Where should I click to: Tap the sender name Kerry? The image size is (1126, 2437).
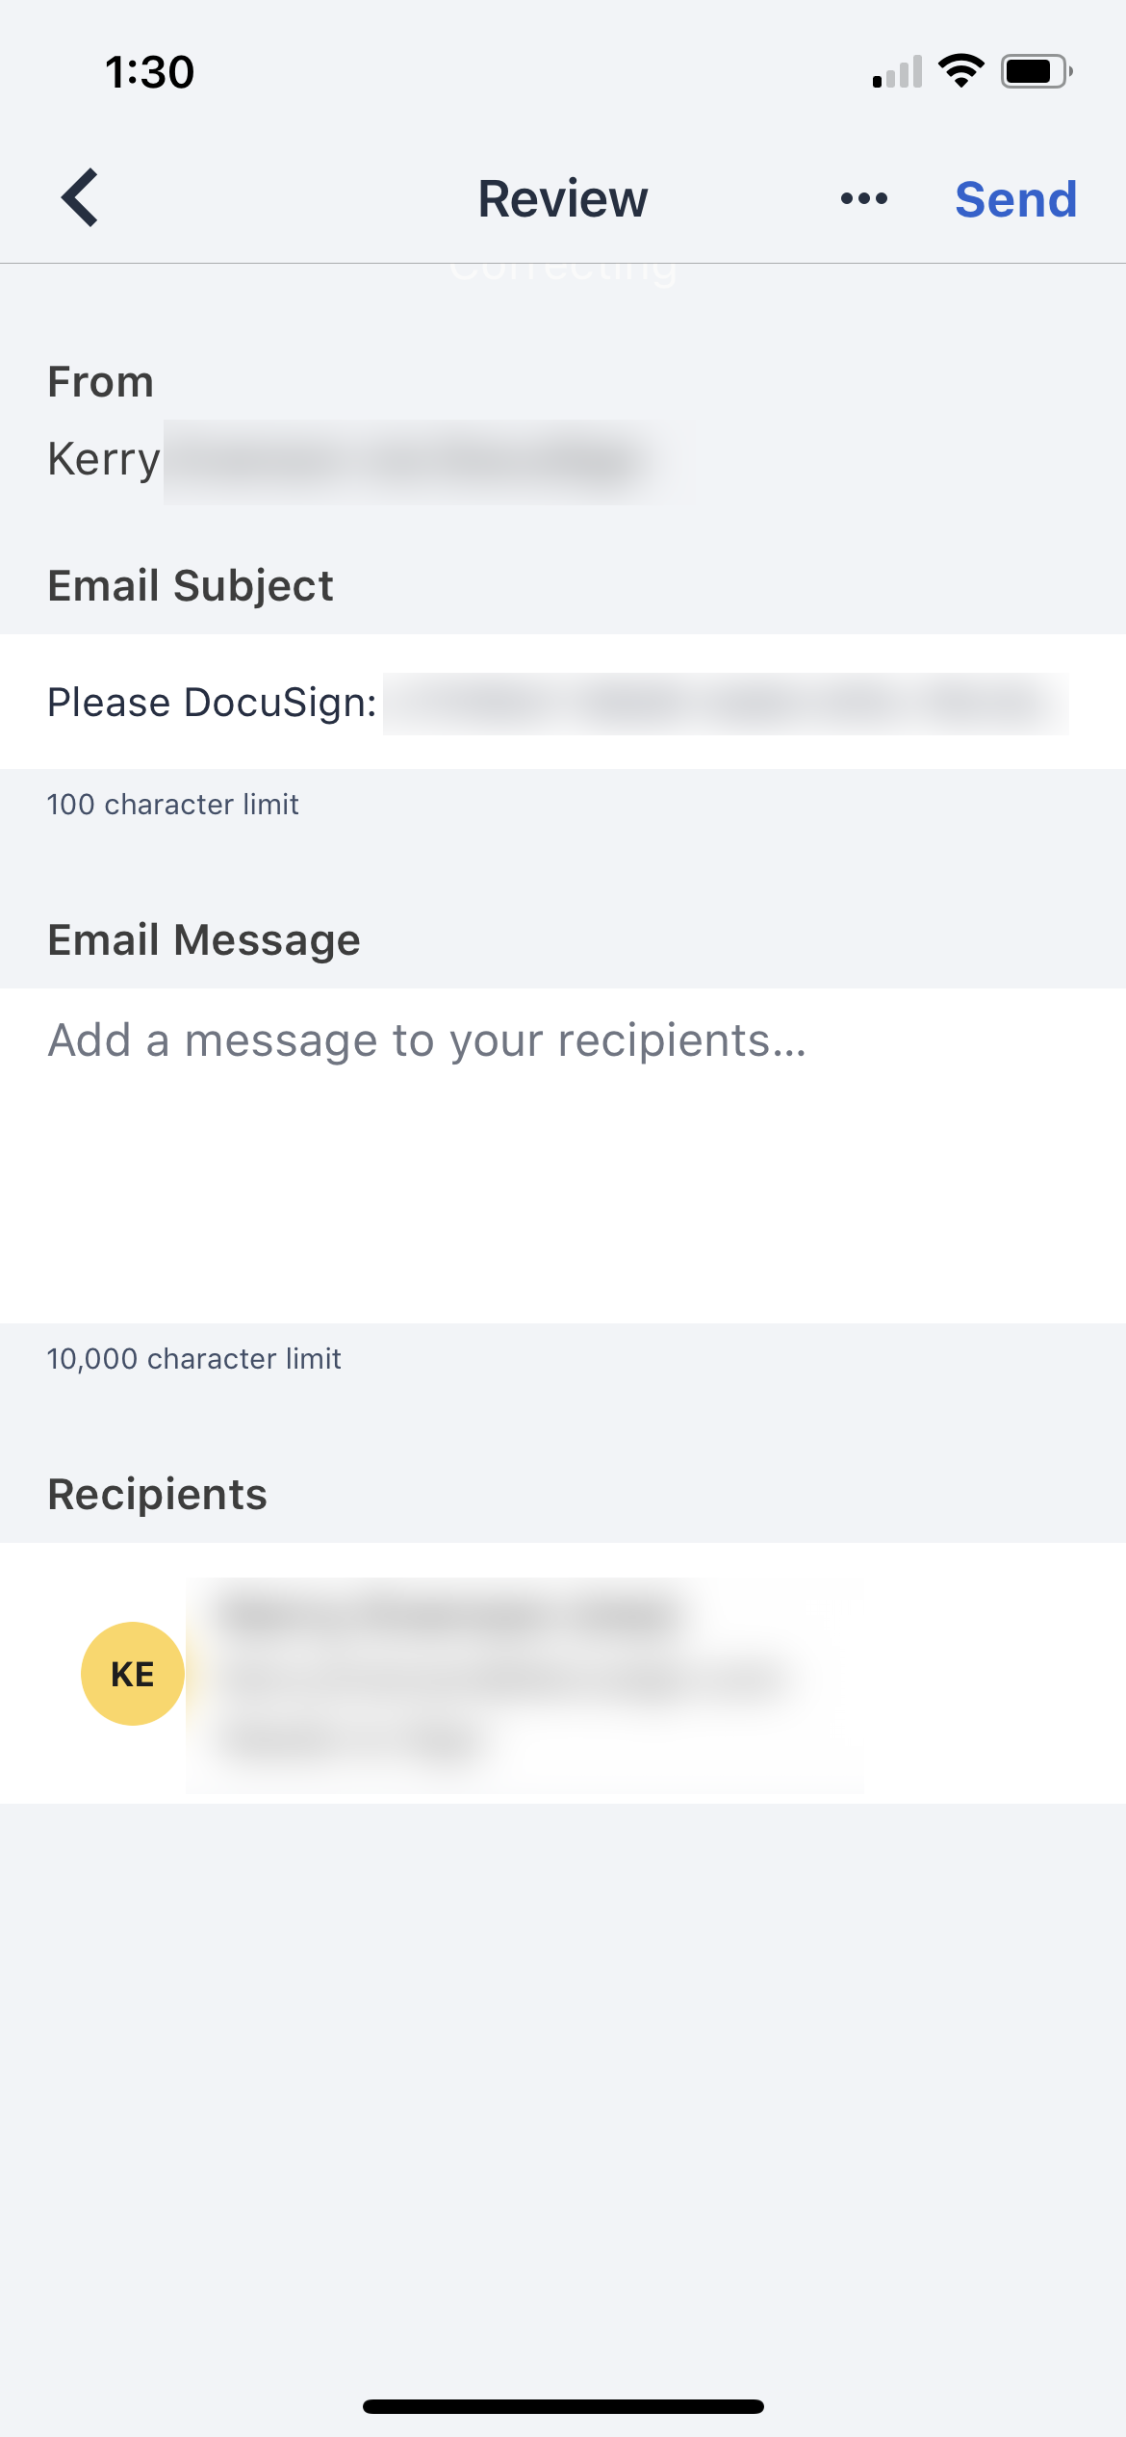[x=104, y=459]
